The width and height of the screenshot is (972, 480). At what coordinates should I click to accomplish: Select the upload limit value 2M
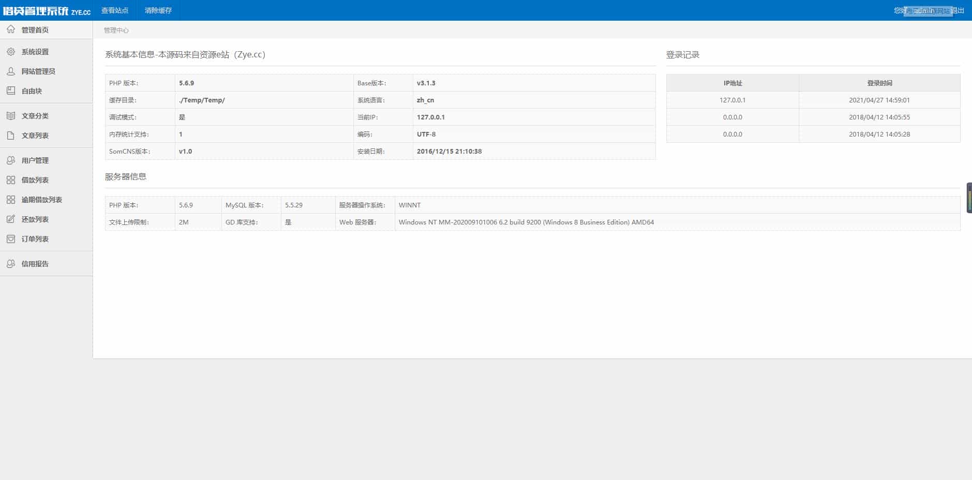tap(184, 222)
